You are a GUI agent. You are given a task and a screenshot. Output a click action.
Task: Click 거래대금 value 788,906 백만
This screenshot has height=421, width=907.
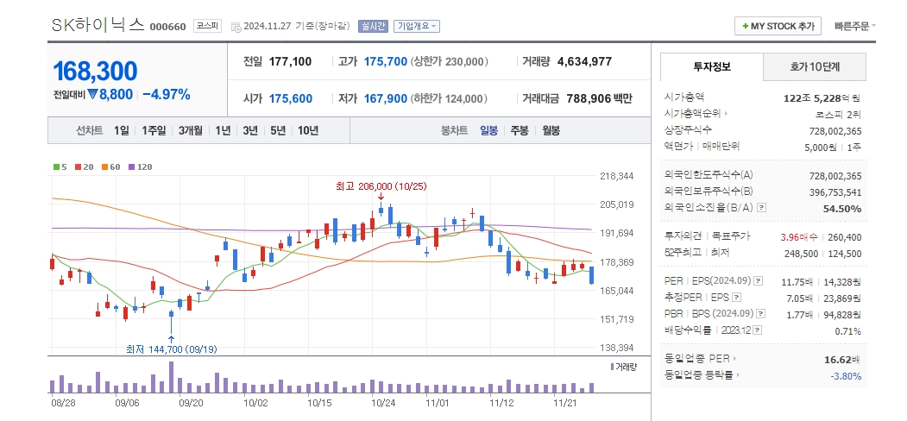click(599, 99)
